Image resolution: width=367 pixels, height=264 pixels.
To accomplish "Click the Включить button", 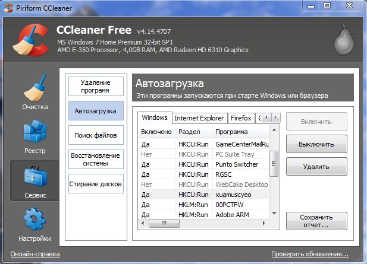I will (x=316, y=122).
